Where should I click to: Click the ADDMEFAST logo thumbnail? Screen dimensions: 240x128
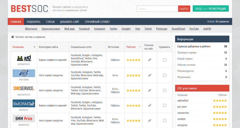(x=24, y=58)
